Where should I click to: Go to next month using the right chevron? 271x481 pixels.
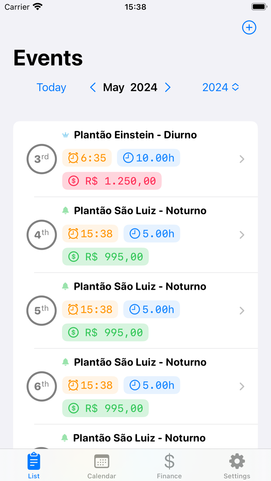pyautogui.click(x=168, y=87)
